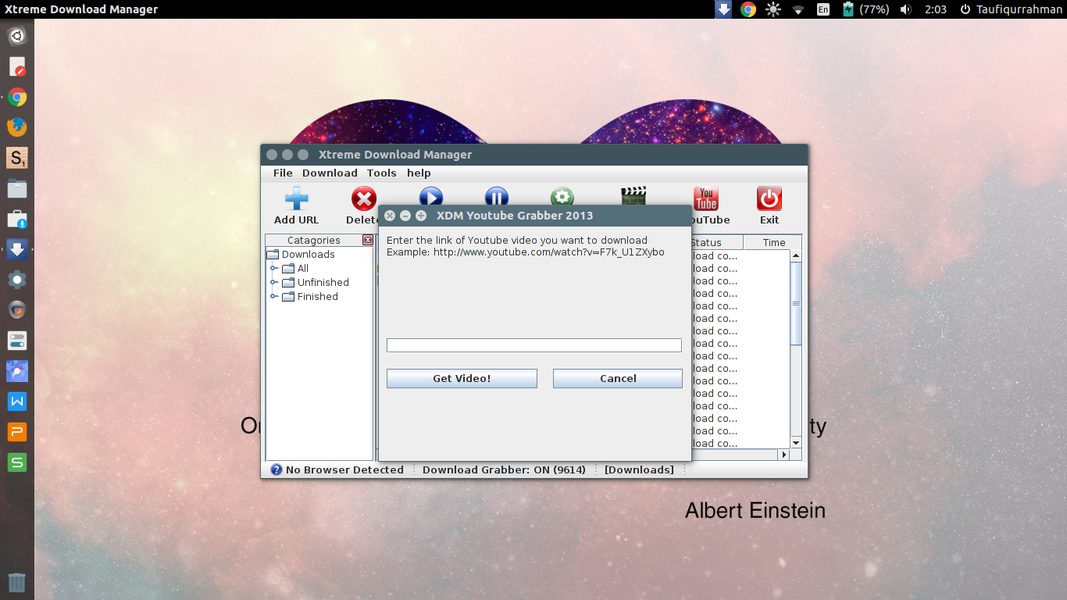Open the WPS Writer dock icon

[x=17, y=402]
